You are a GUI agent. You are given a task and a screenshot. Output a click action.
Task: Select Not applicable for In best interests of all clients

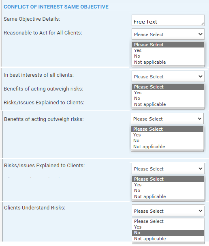[x=168, y=104]
